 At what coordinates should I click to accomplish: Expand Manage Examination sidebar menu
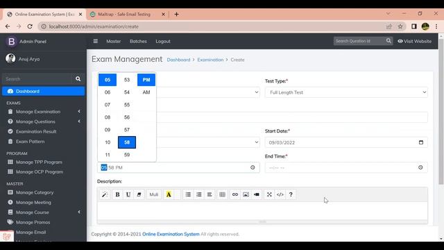click(43, 112)
